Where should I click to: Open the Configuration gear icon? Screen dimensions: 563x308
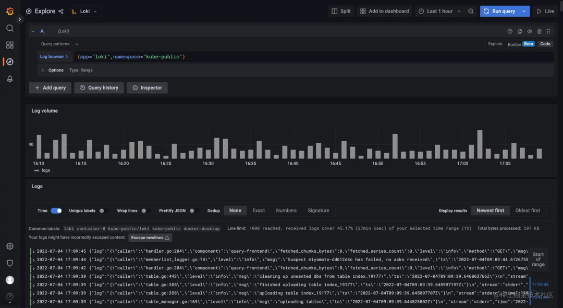coord(10,247)
